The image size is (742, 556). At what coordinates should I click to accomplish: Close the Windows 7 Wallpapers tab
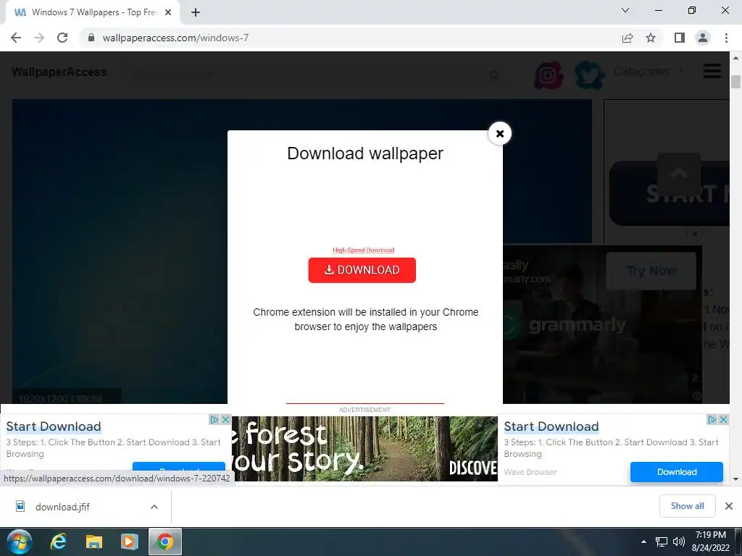coord(168,12)
